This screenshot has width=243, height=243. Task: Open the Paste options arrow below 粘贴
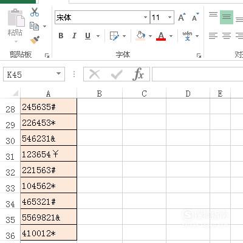click(x=16, y=41)
